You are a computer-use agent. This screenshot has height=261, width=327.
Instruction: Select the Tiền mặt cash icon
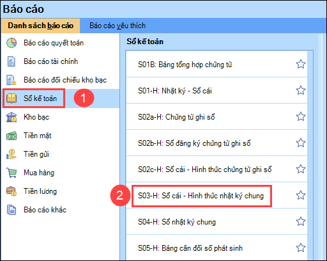coord(11,136)
